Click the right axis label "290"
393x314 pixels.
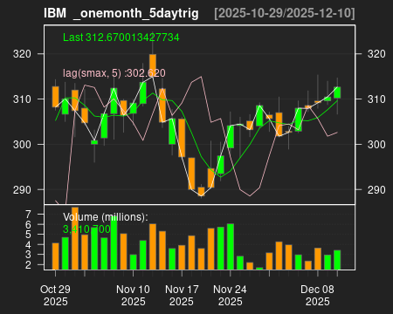[x=376, y=189]
